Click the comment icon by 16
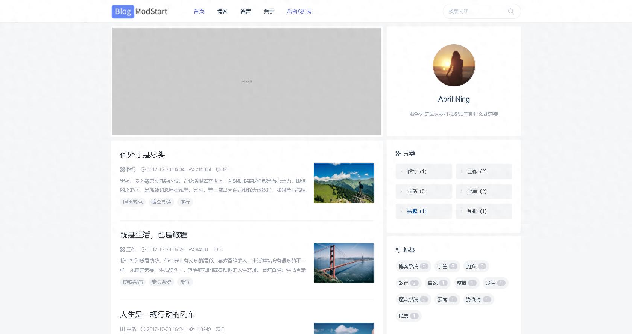 pos(218,169)
